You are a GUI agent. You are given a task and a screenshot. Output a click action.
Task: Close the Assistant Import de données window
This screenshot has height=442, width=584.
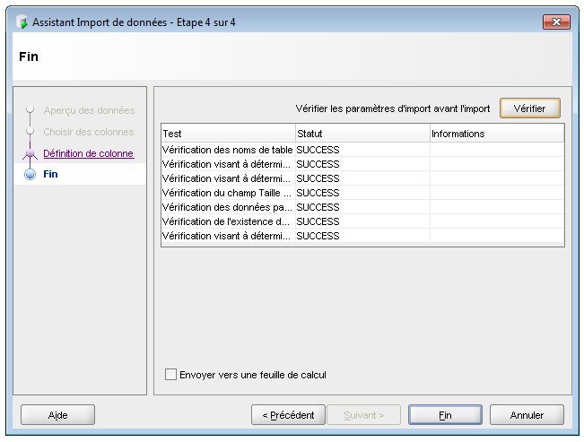coord(555,21)
